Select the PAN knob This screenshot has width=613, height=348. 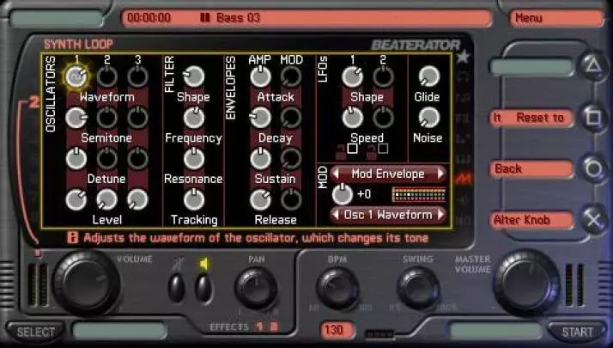[256, 289]
